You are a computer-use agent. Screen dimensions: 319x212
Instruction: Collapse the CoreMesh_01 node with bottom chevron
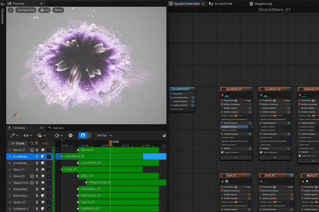coord(236,158)
